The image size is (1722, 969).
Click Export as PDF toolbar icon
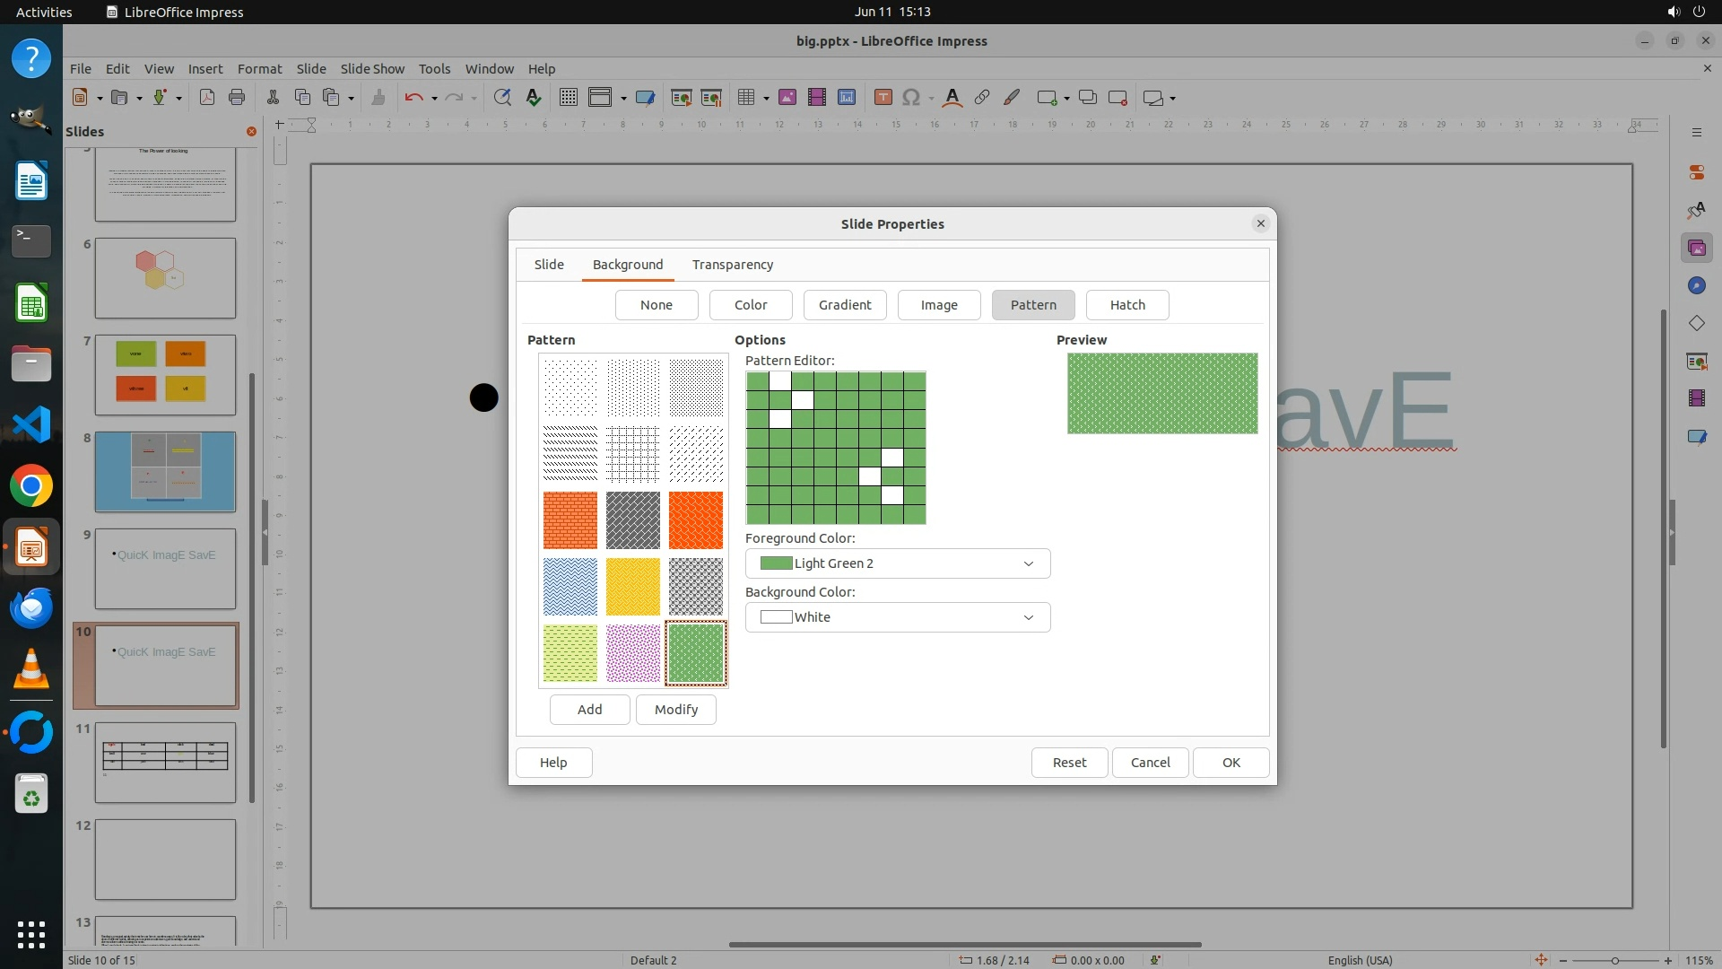click(207, 98)
